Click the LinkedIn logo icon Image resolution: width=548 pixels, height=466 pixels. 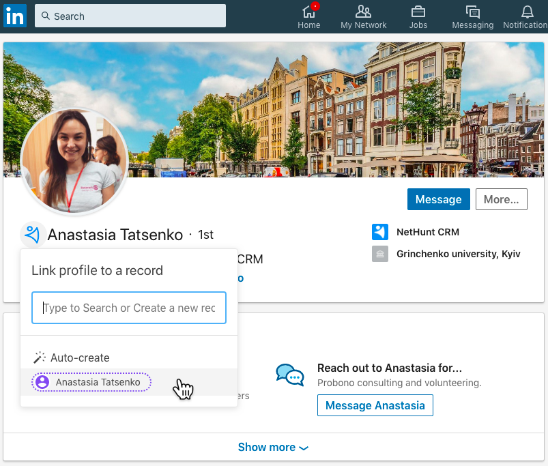point(15,16)
